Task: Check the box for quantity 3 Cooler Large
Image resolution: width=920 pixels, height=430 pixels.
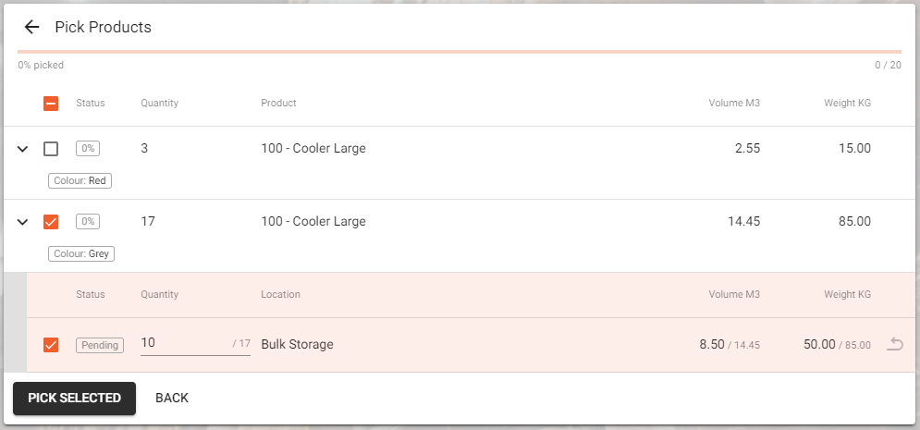Action: pyautogui.click(x=51, y=149)
